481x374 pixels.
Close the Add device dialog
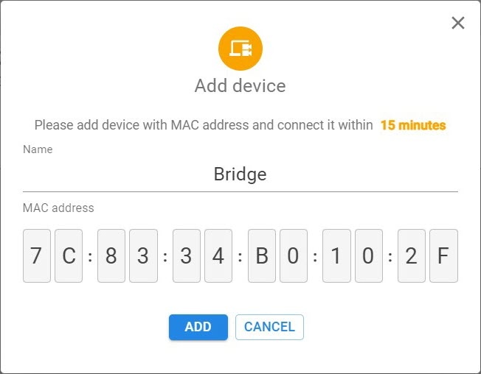click(x=458, y=23)
